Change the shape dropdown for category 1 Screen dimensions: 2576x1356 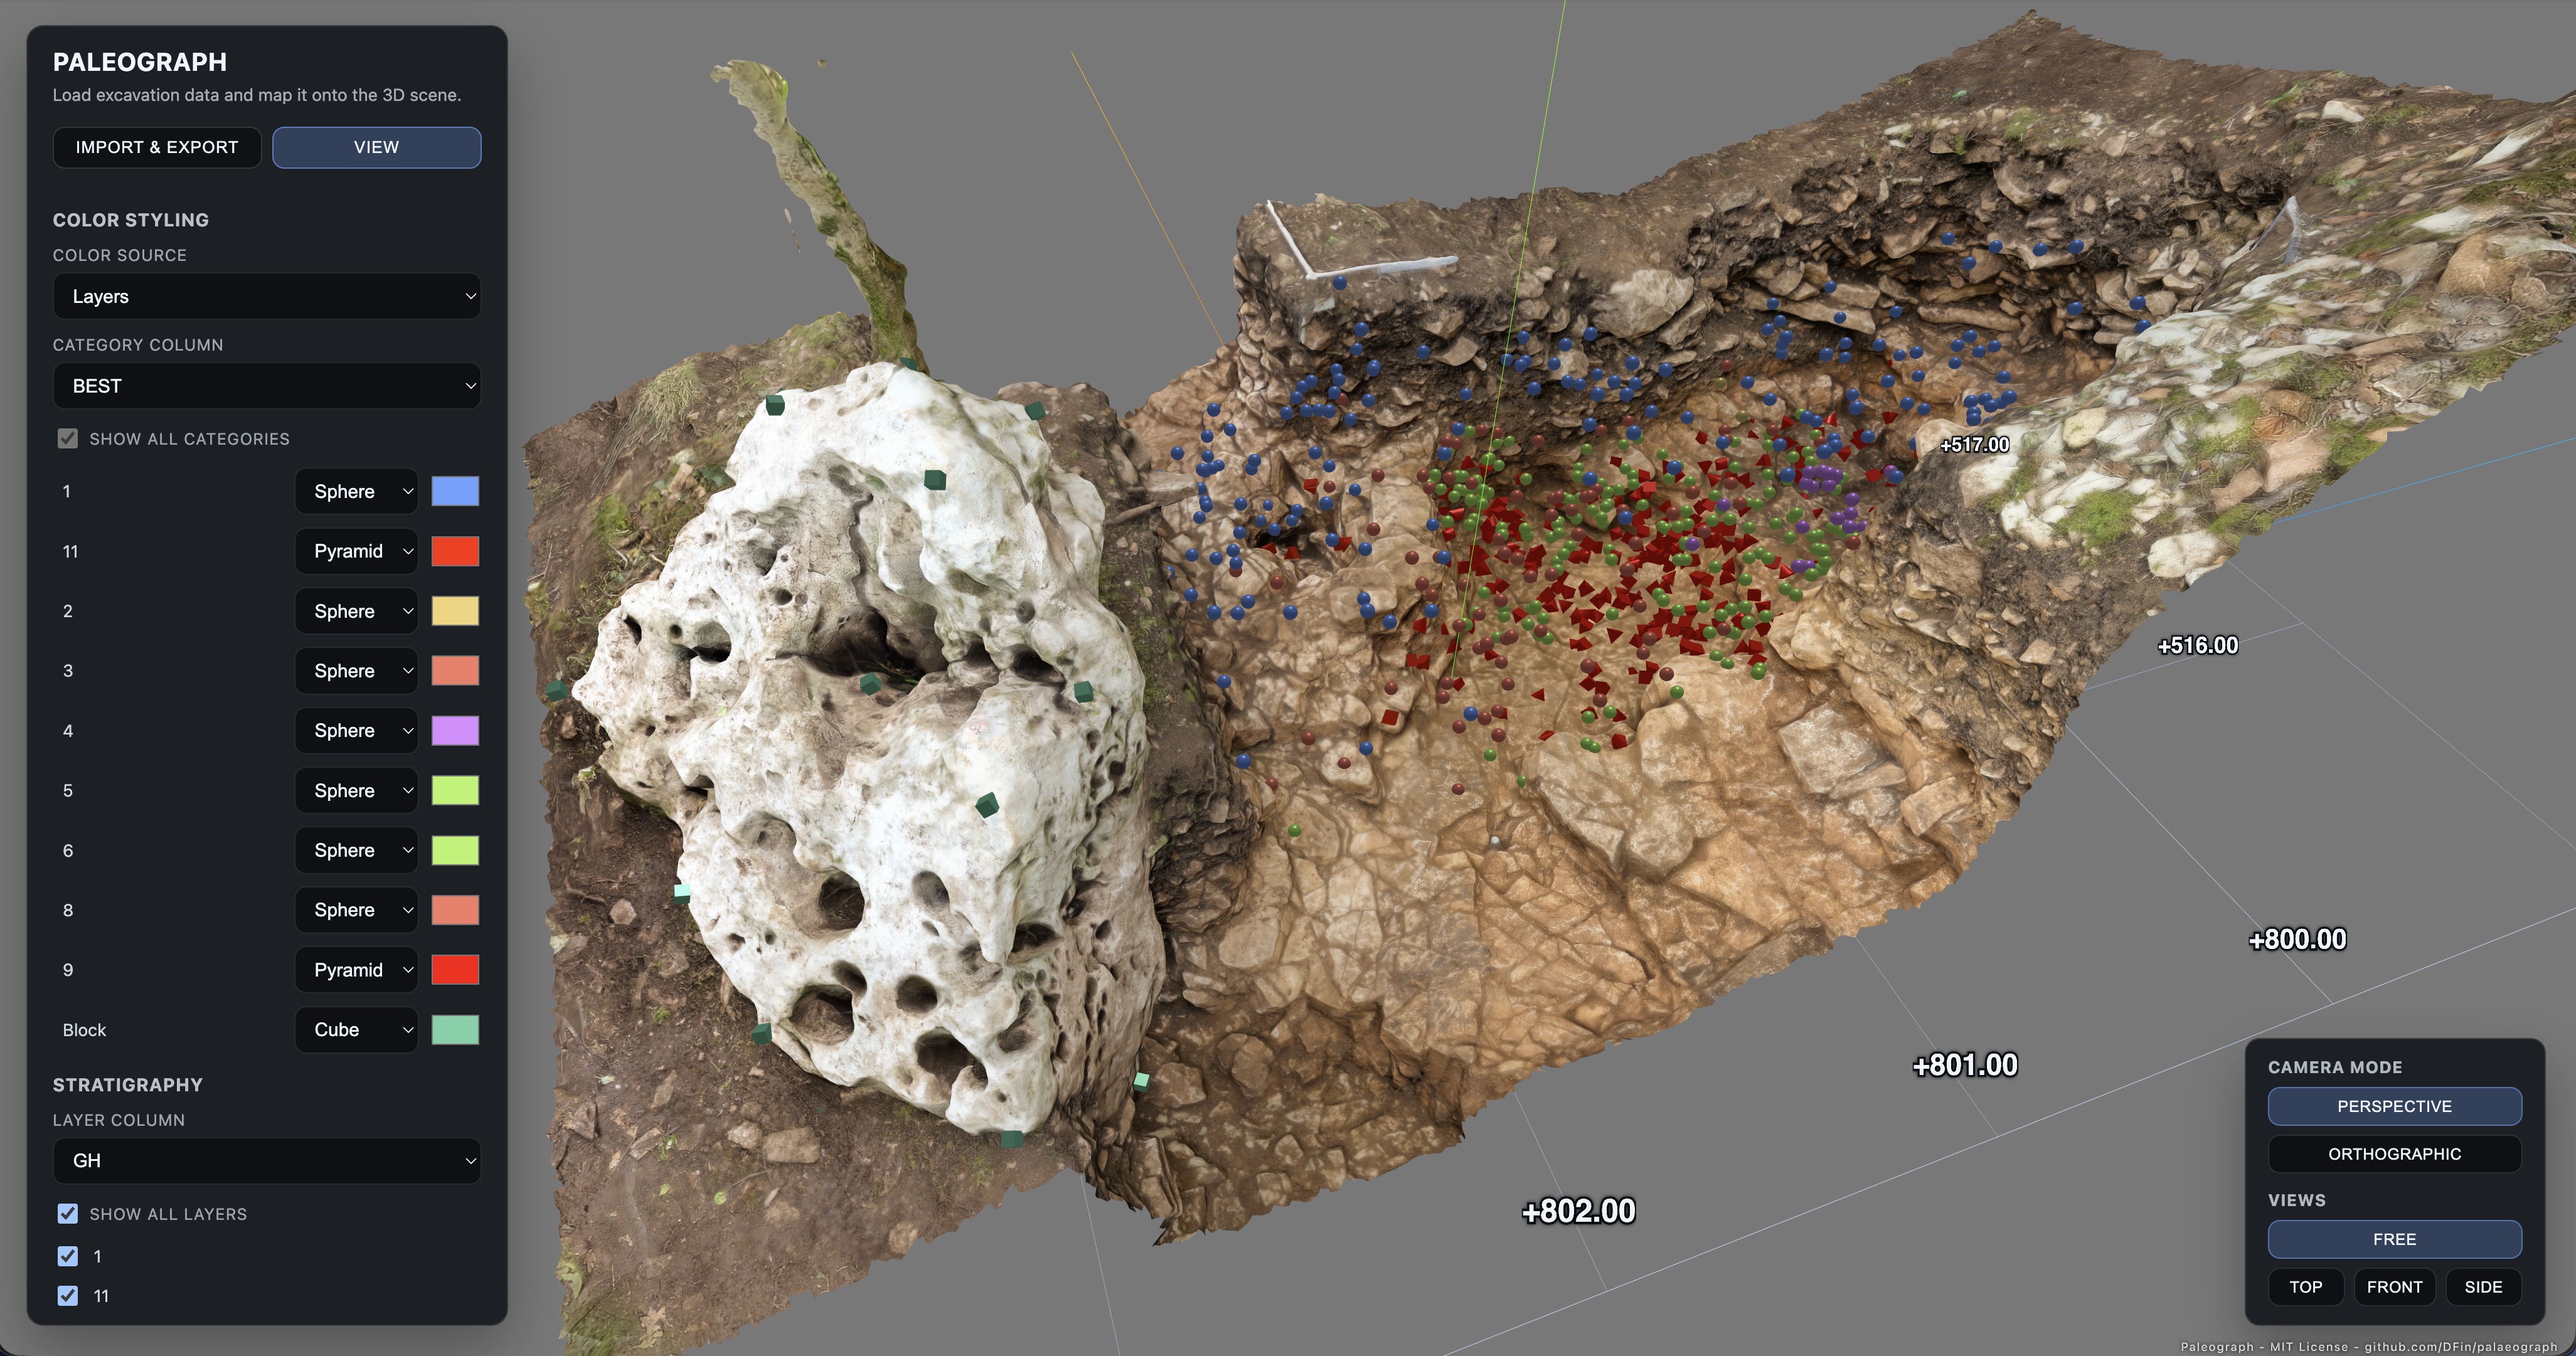pyautogui.click(x=356, y=491)
